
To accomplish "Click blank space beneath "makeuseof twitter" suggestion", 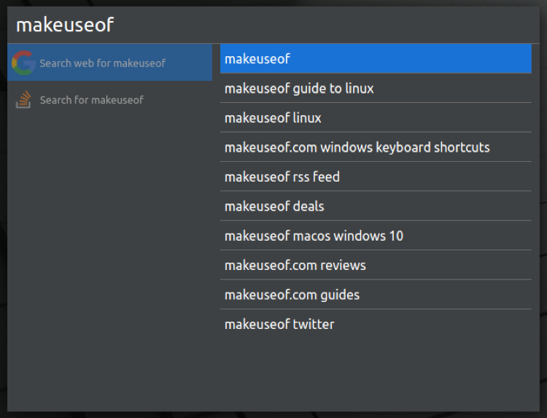I will [x=376, y=372].
